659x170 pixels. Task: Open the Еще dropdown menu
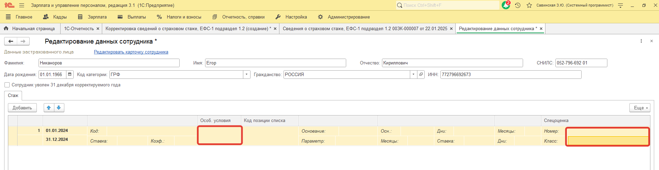pos(639,108)
